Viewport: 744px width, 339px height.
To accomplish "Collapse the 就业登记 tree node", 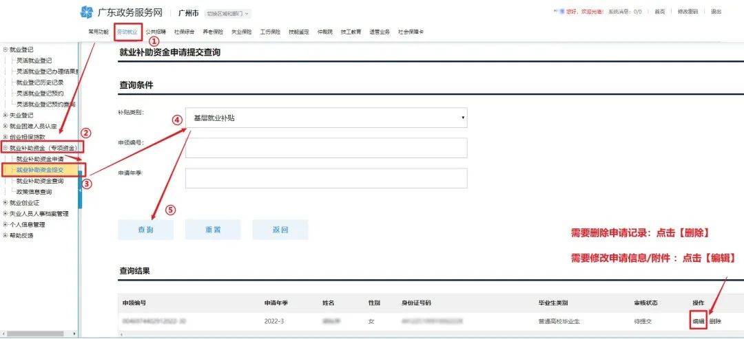I will [x=6, y=50].
